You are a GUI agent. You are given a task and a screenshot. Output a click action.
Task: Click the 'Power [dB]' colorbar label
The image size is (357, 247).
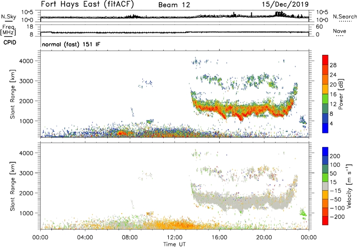(x=340, y=94)
